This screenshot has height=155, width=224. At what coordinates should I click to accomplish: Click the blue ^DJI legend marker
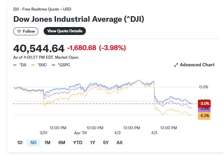coord(15,65)
